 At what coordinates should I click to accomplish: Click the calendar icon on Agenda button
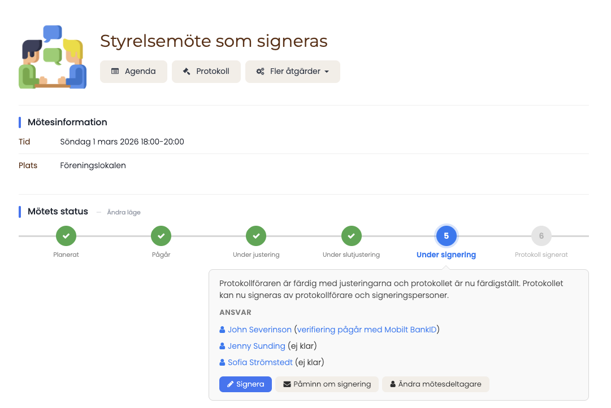tap(115, 71)
